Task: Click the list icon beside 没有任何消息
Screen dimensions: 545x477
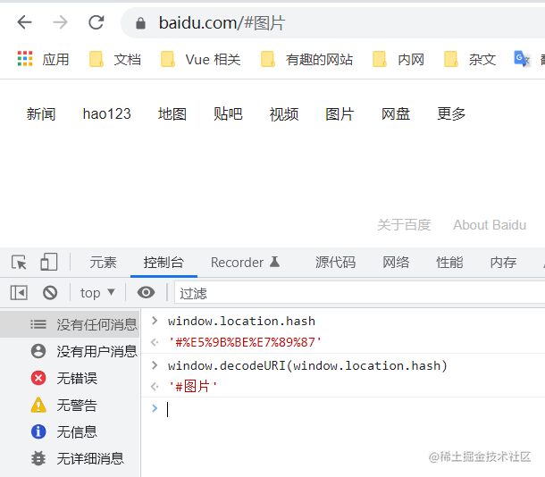Action: pos(38,324)
